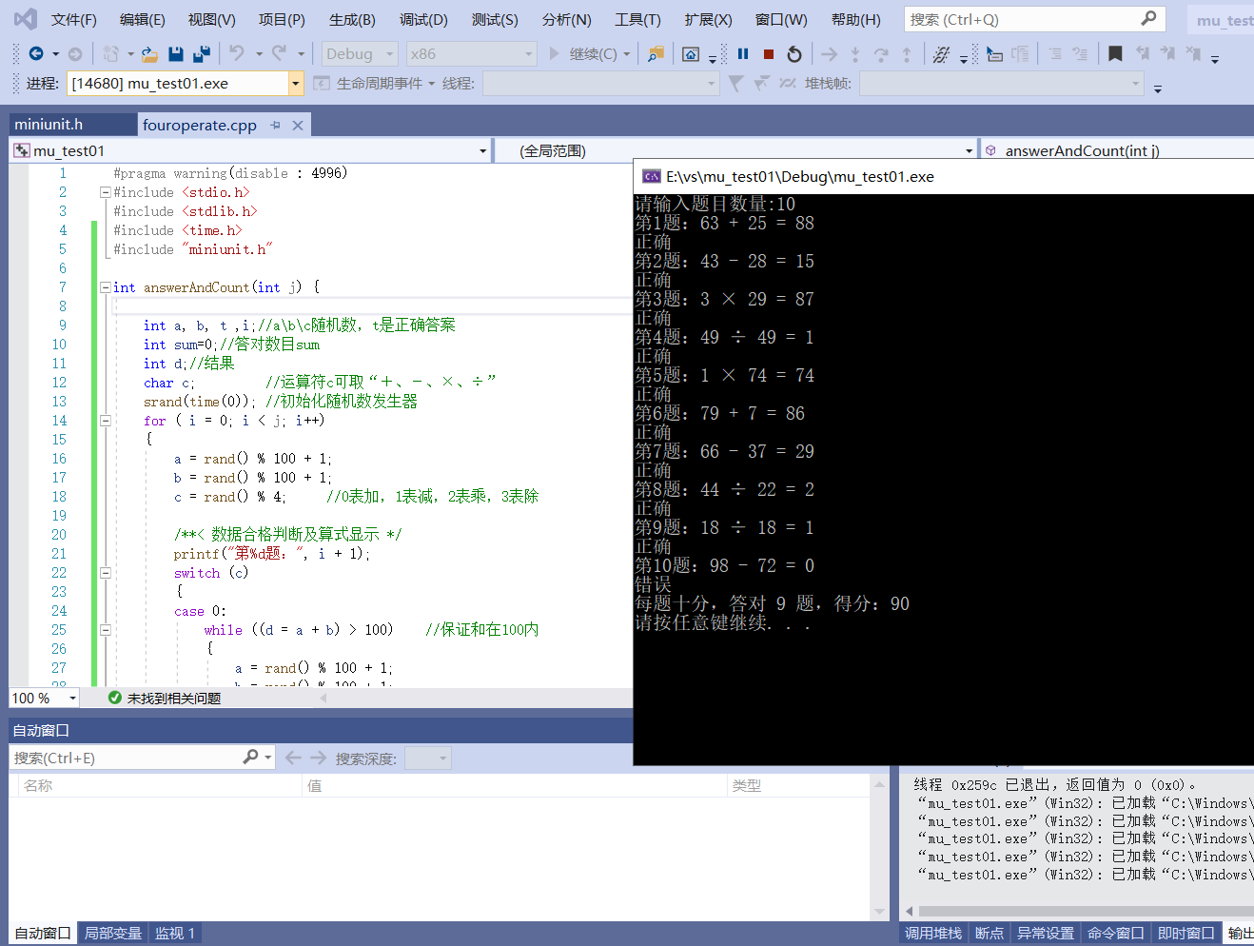Screen dimensions: 1254x946
Task: Stop debugging with the red square button
Action: tap(769, 54)
